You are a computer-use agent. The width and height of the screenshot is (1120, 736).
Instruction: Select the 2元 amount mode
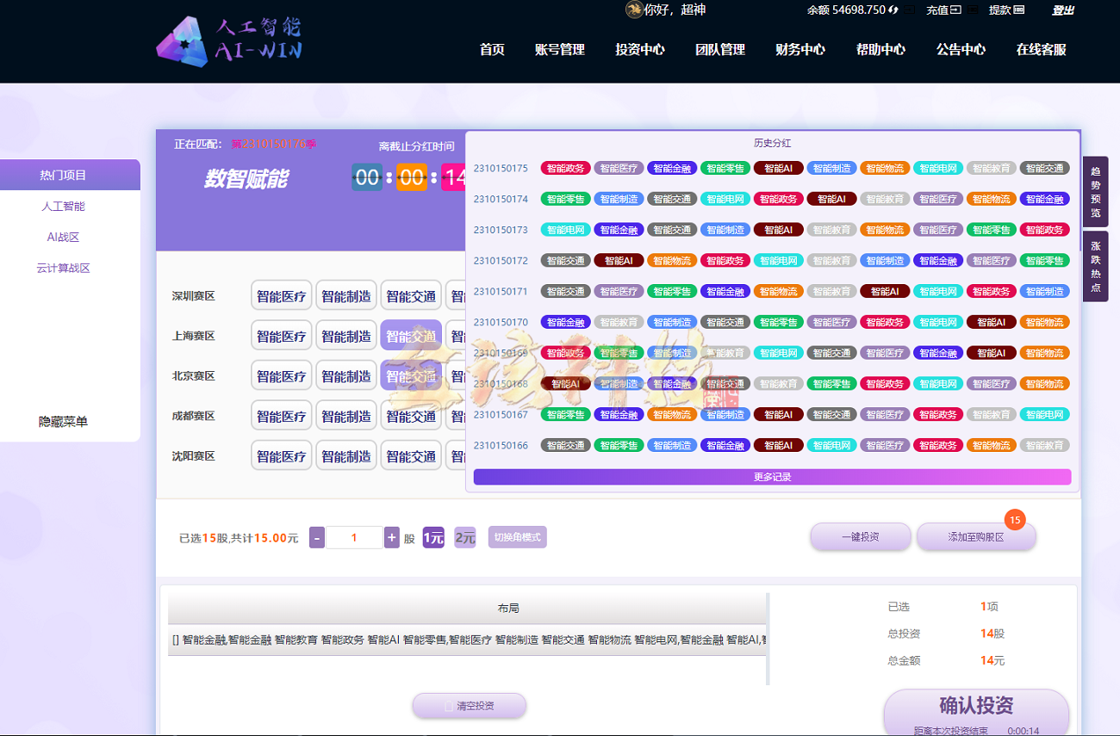point(464,536)
